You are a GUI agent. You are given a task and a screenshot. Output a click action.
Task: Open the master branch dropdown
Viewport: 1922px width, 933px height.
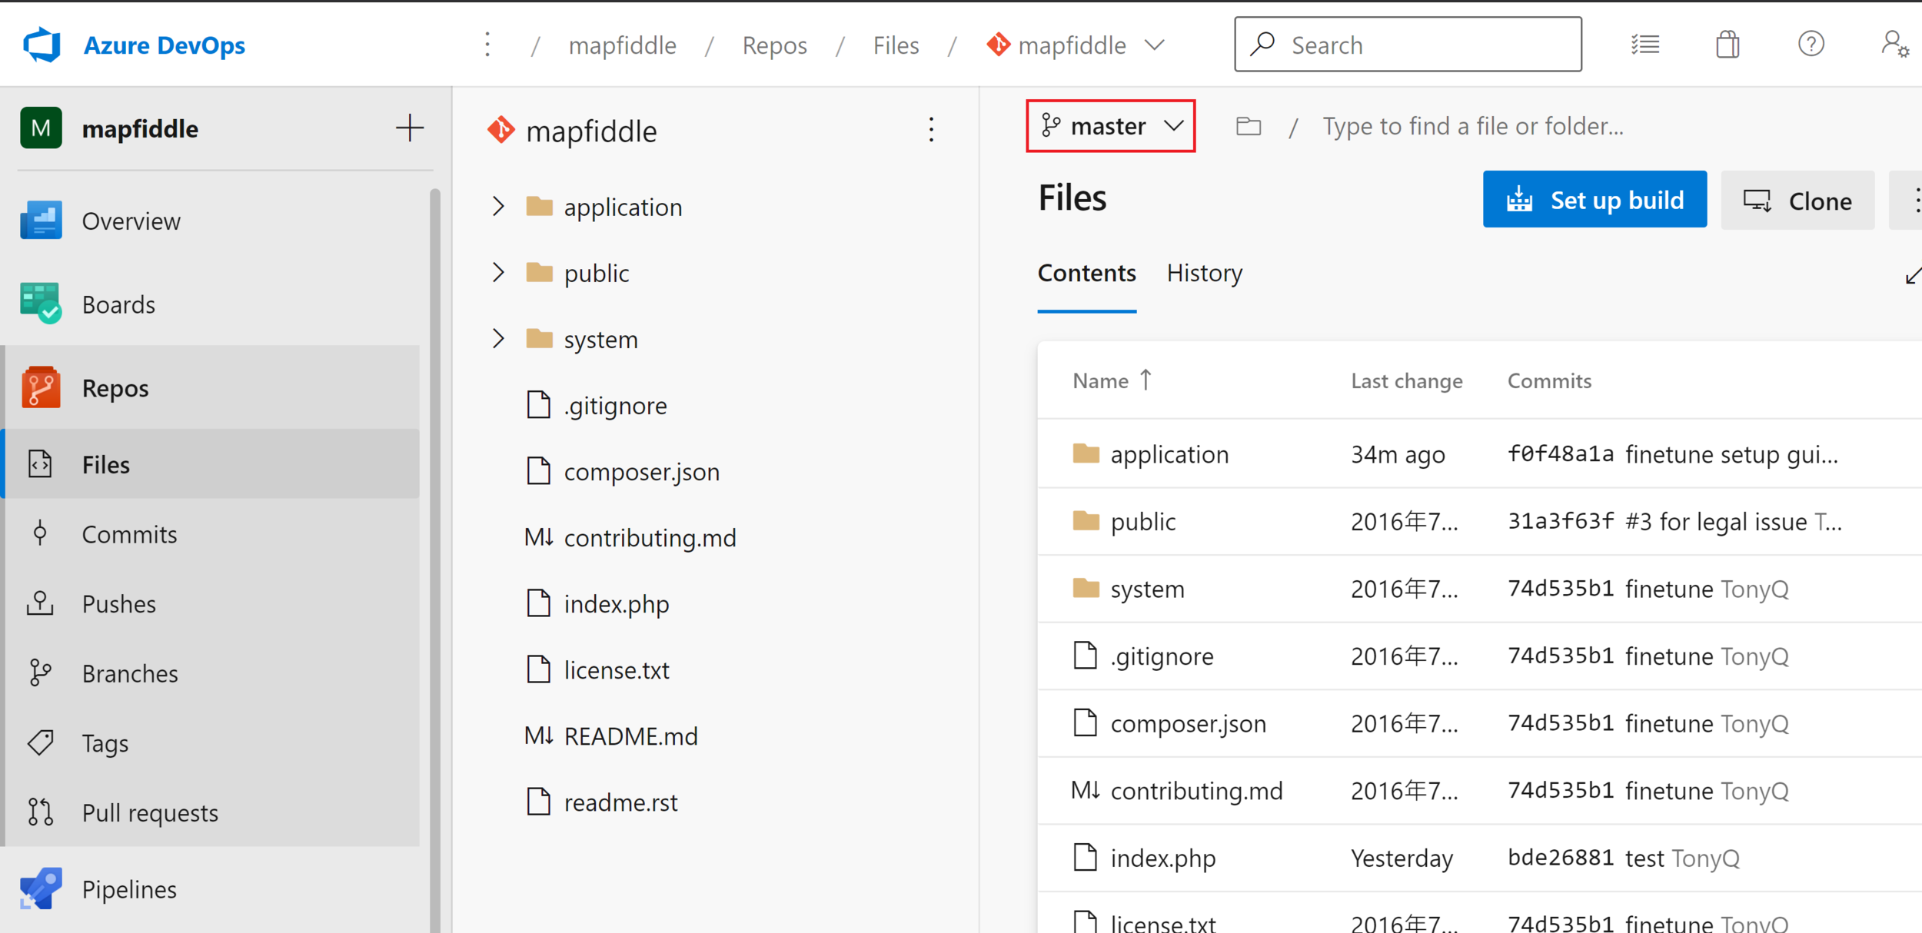point(1110,126)
